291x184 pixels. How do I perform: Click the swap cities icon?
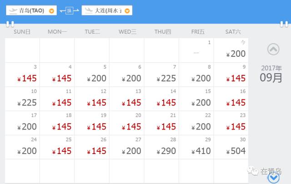(x=69, y=10)
